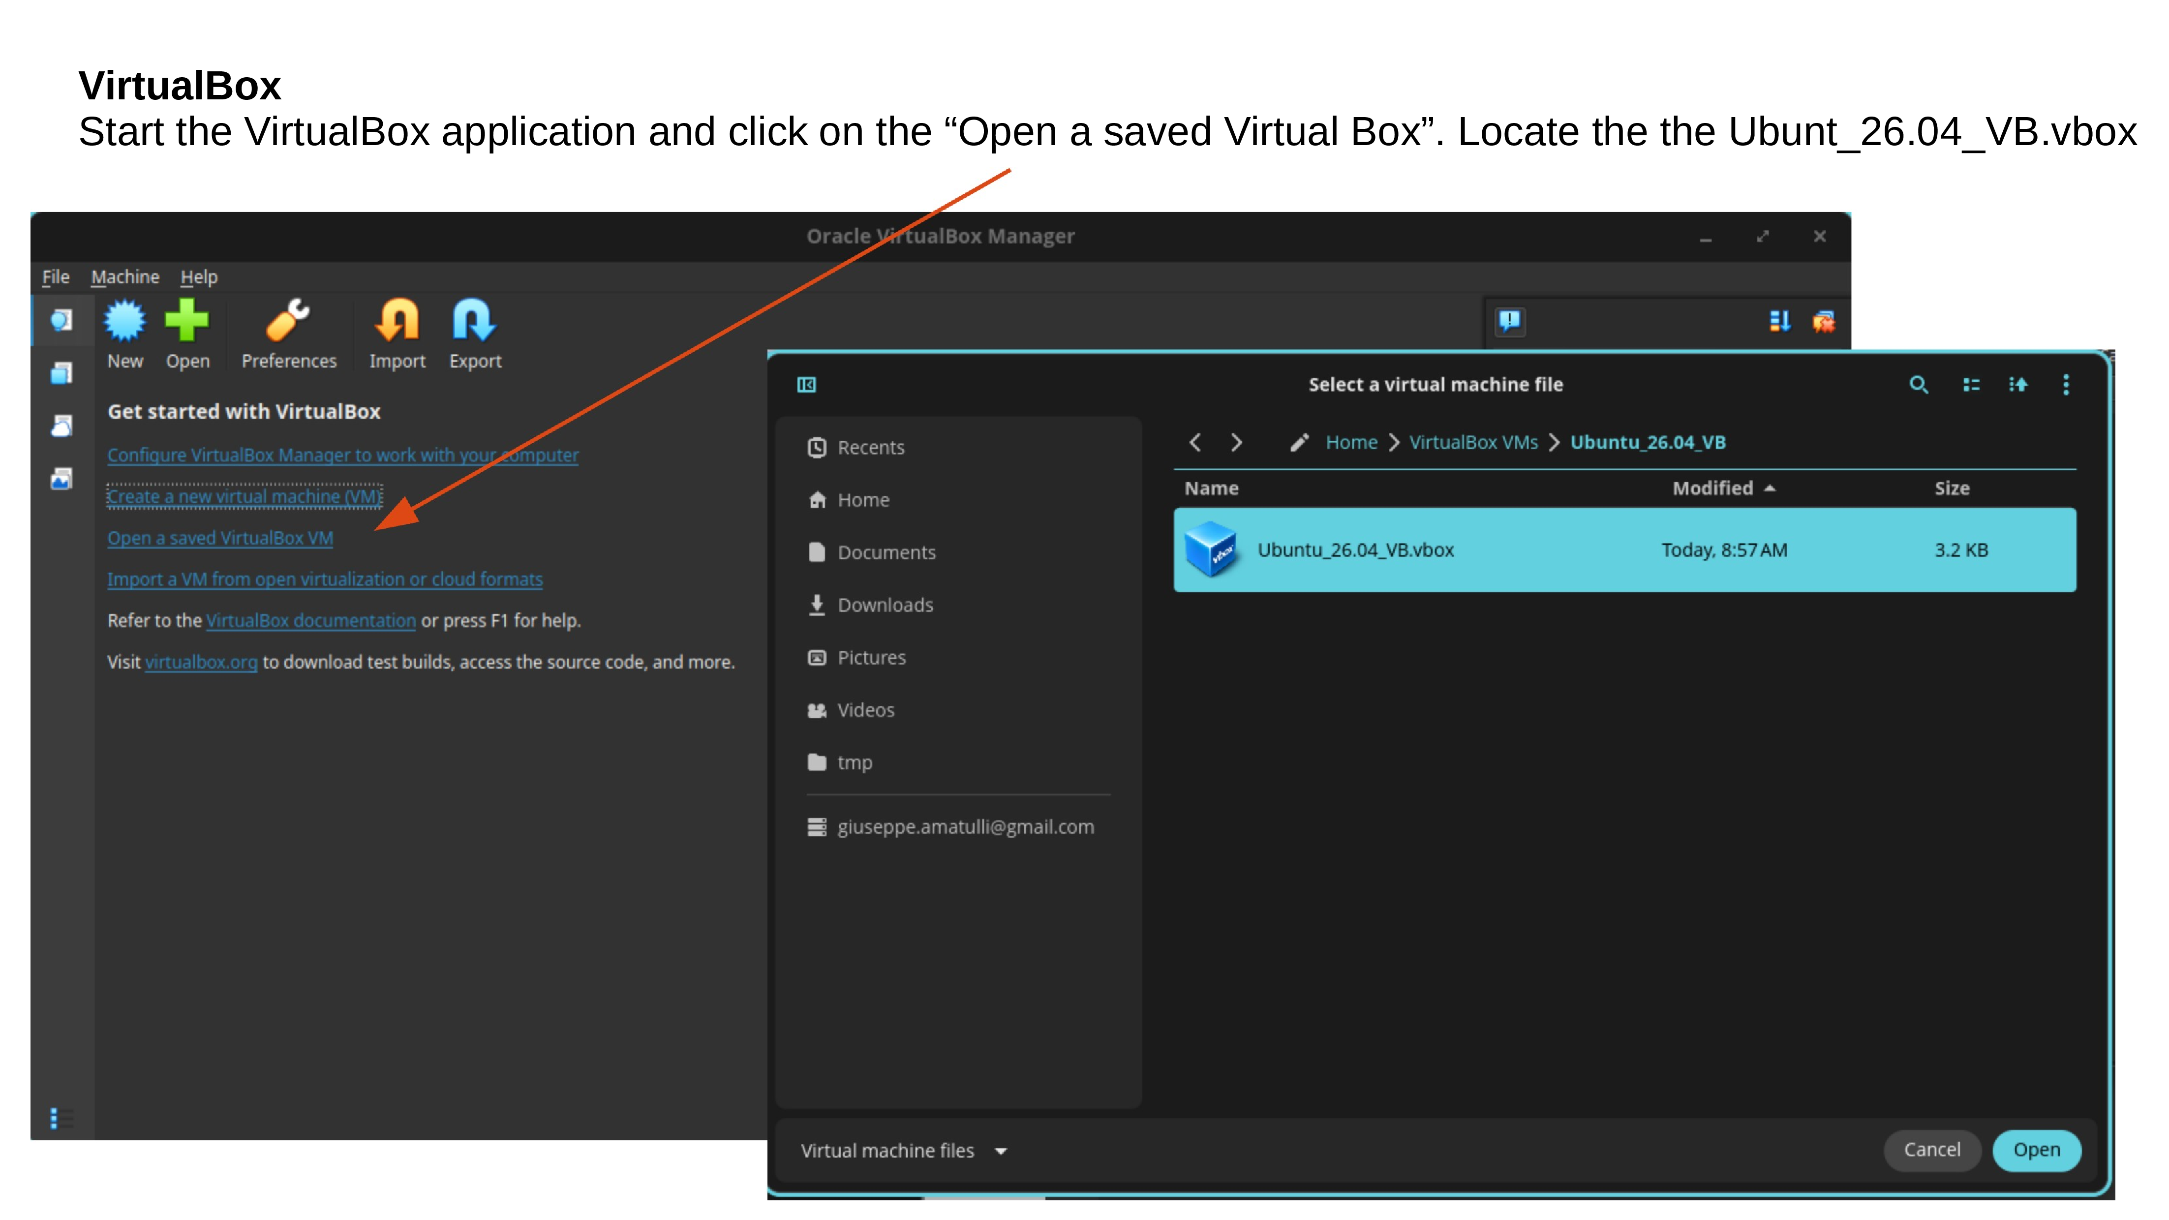The image size is (2169, 1220).
Task: Open the file dialog sort options icon
Action: coord(2018,385)
